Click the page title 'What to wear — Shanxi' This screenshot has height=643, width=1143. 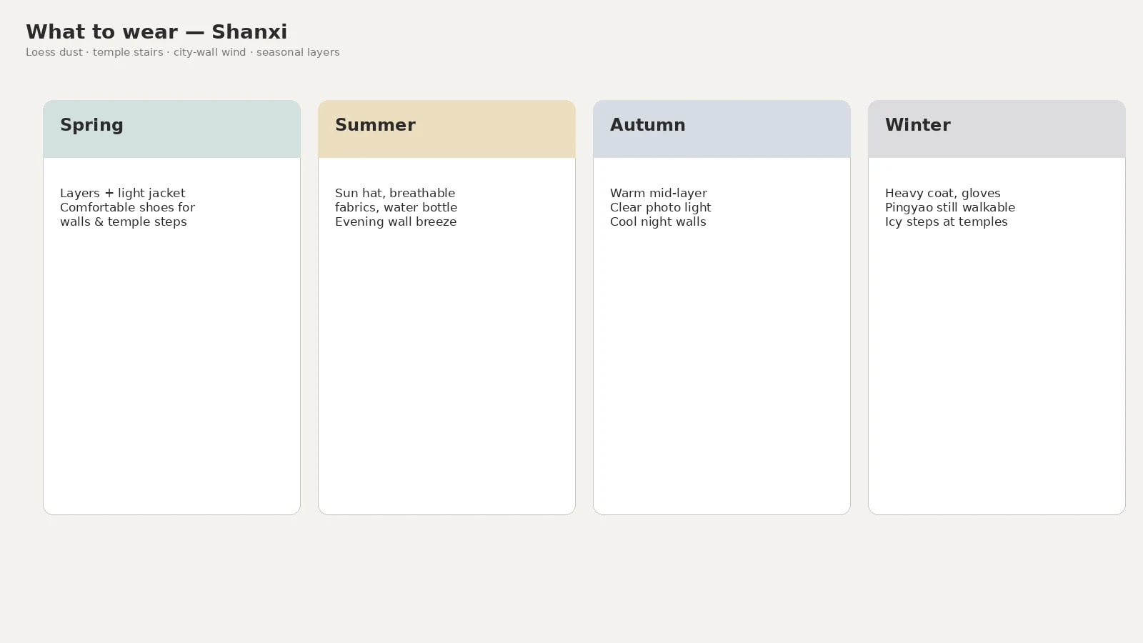coord(156,32)
